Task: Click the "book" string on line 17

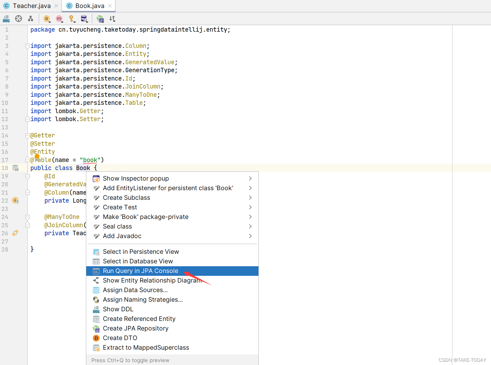Action: point(90,160)
